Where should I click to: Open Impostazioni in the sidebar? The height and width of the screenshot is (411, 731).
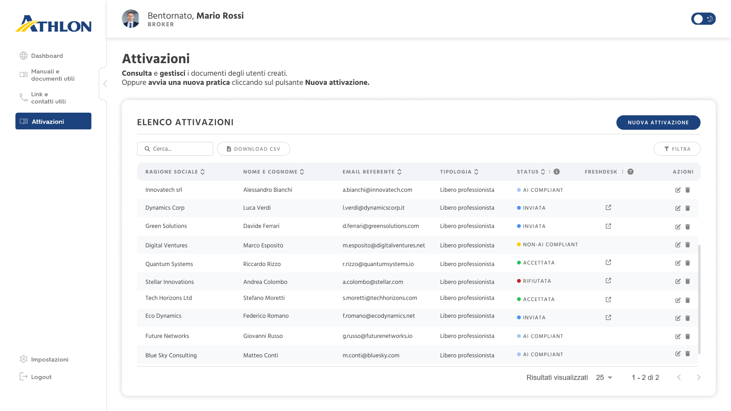coord(49,359)
